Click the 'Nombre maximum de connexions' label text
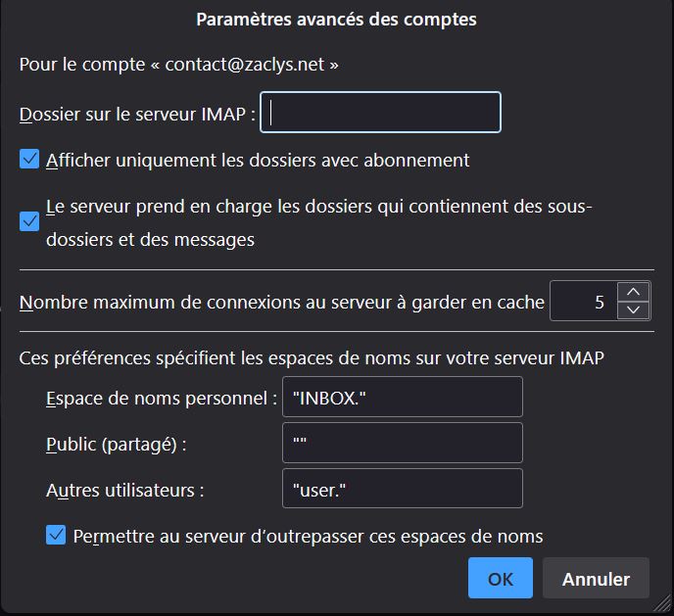Viewport: 674px width, 616px height. [281, 303]
